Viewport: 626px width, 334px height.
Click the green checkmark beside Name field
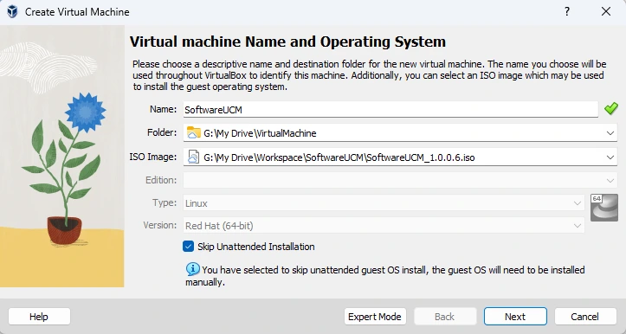coord(610,108)
